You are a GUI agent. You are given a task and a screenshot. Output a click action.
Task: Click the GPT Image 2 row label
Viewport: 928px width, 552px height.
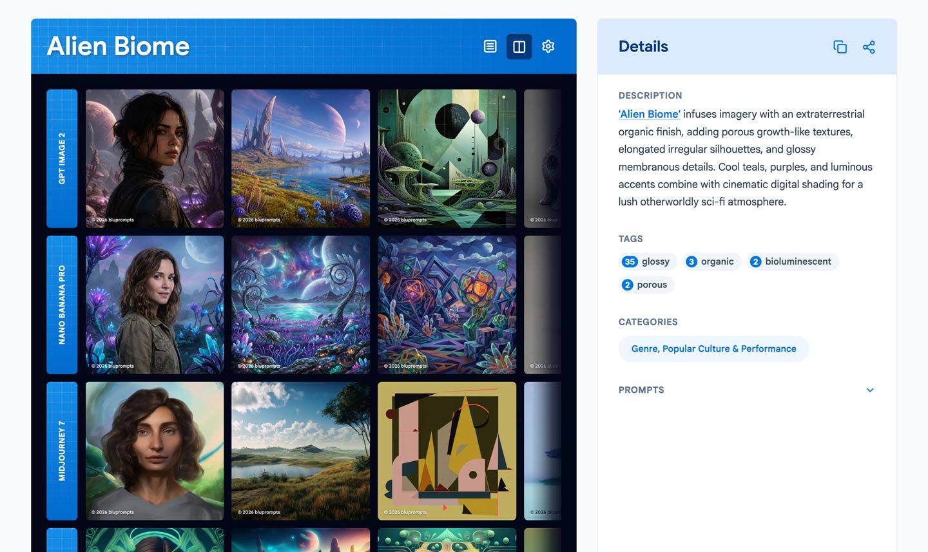coord(62,158)
